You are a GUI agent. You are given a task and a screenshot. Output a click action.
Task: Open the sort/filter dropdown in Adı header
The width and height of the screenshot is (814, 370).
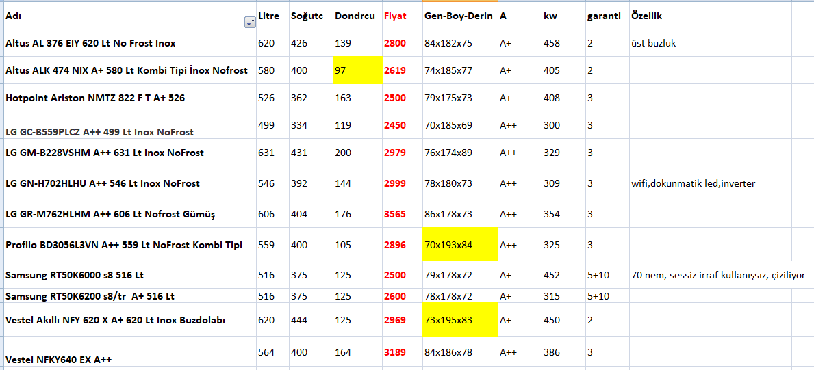[x=249, y=23]
